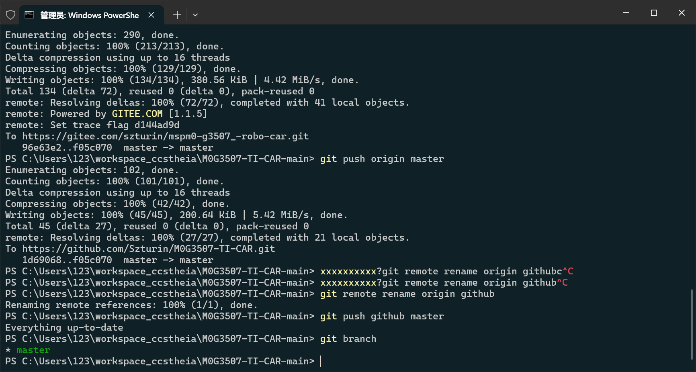Viewport: 696px width, 372px height.
Task: Click the terminal vertical scrollbar thumb
Action: pos(692,324)
